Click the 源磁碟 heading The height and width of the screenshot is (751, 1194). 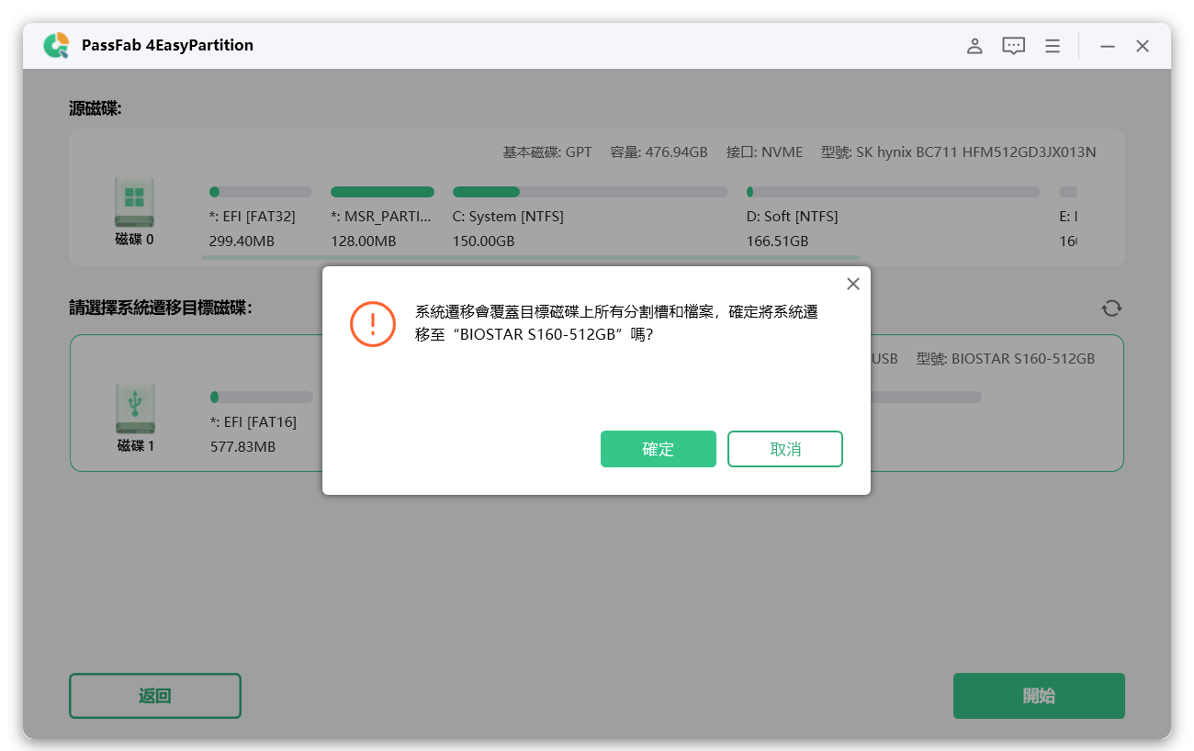96,109
